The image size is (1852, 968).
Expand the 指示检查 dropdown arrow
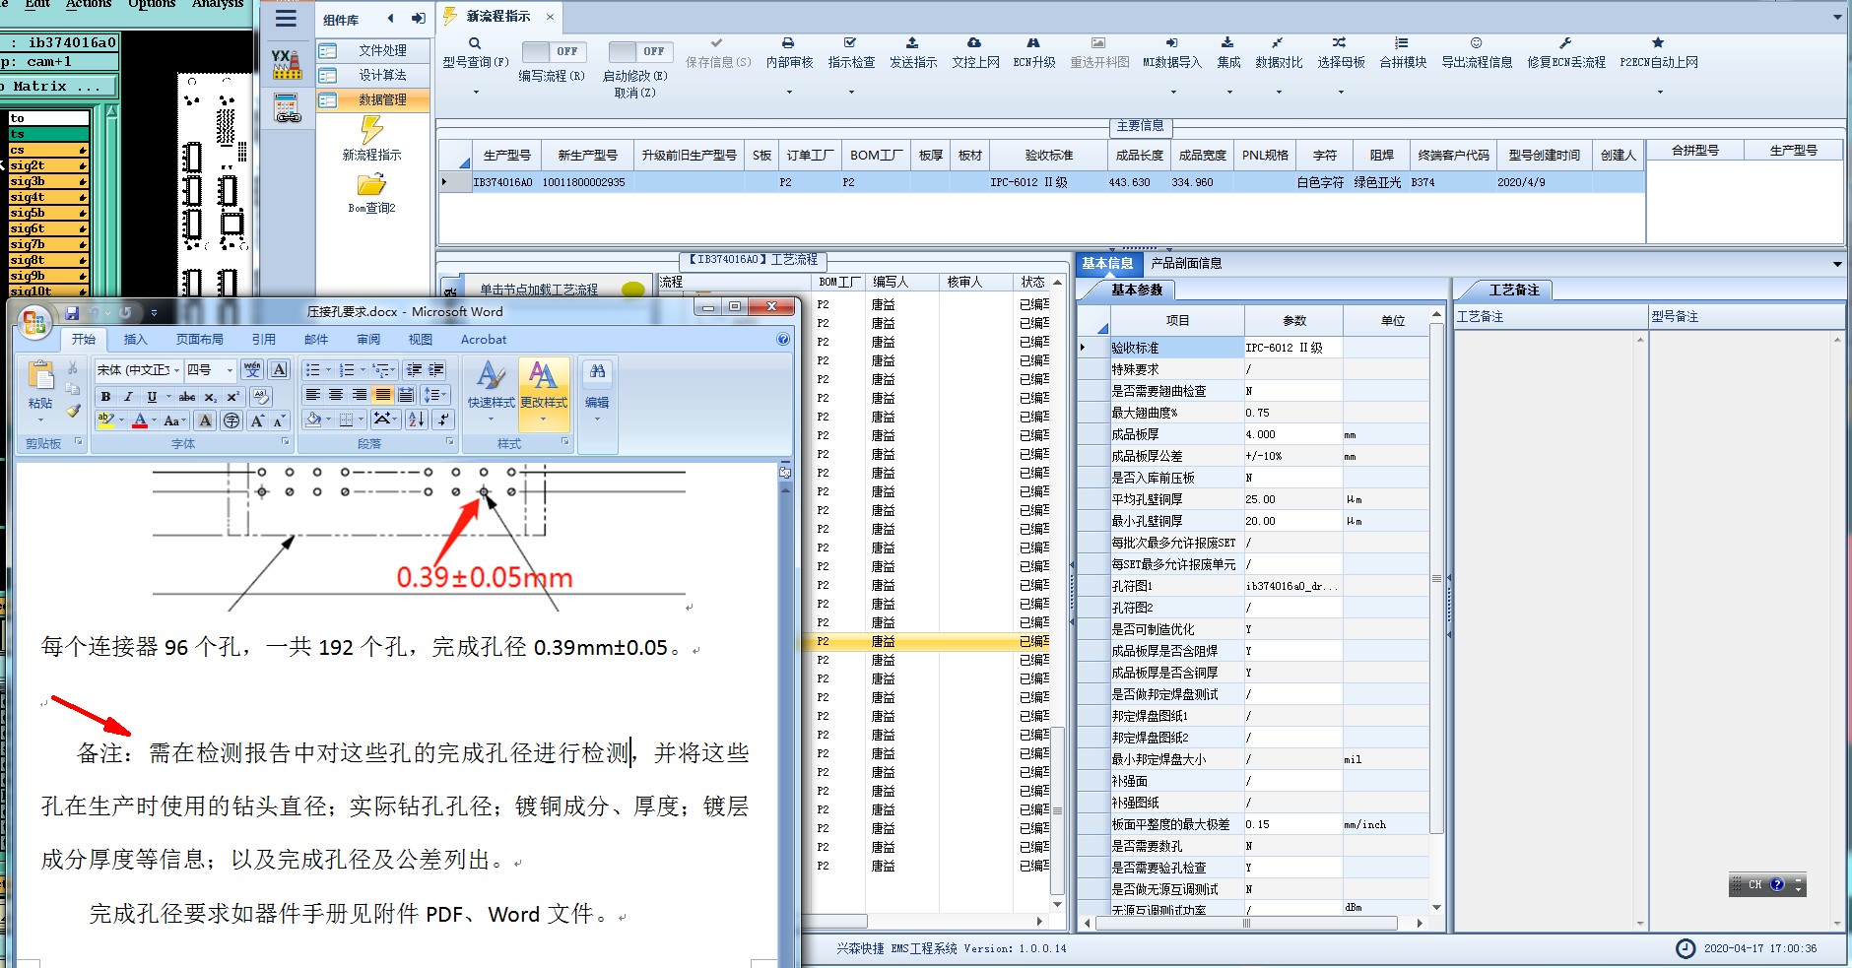pos(851,93)
